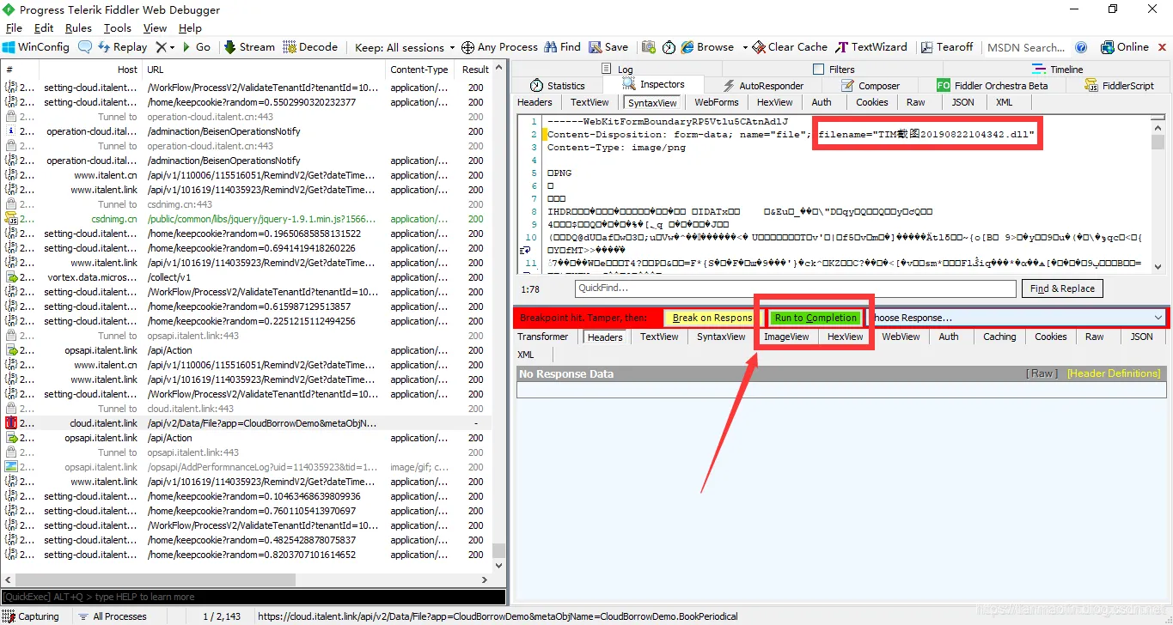Click the Online status indicator
Viewport: 1173px width, 625px height.
pyautogui.click(x=1124, y=47)
